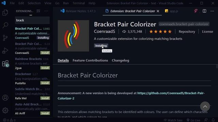
Task: Open the Accounts icon in activity bar
Action: tap(5, 98)
